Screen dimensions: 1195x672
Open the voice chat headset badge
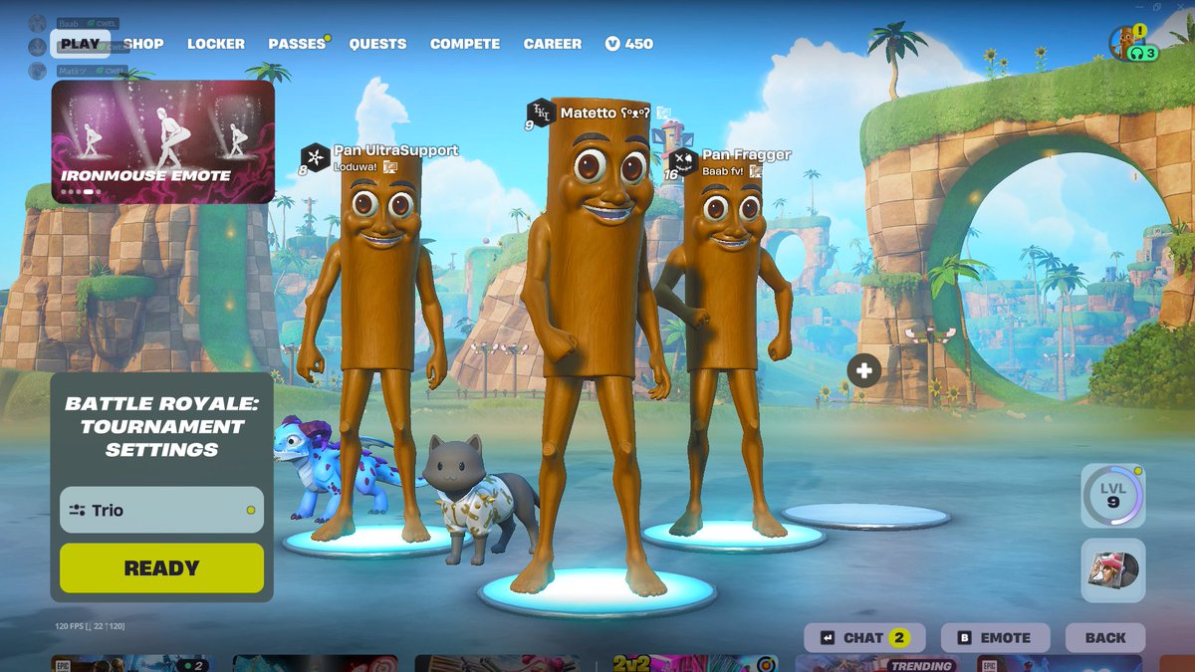coord(1143,54)
